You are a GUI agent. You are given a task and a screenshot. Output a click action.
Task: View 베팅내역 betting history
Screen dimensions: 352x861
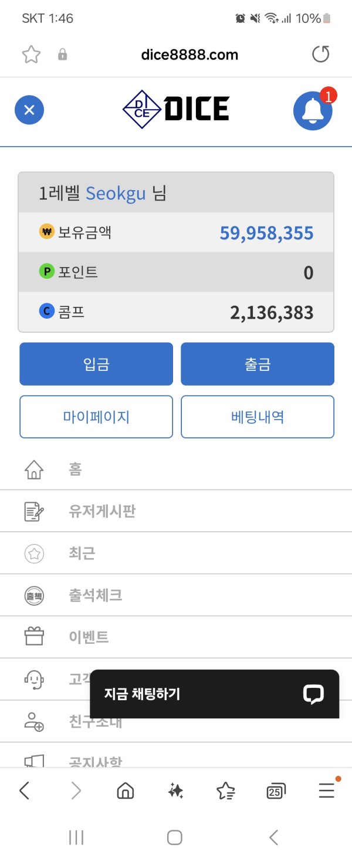tap(258, 417)
